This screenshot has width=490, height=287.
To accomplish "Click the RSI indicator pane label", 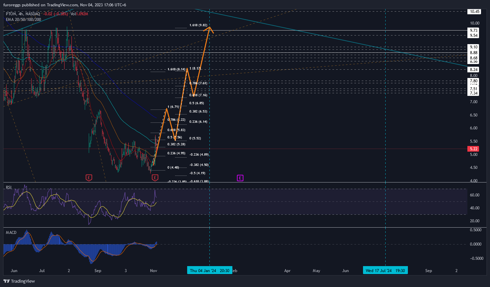I will (9, 187).
